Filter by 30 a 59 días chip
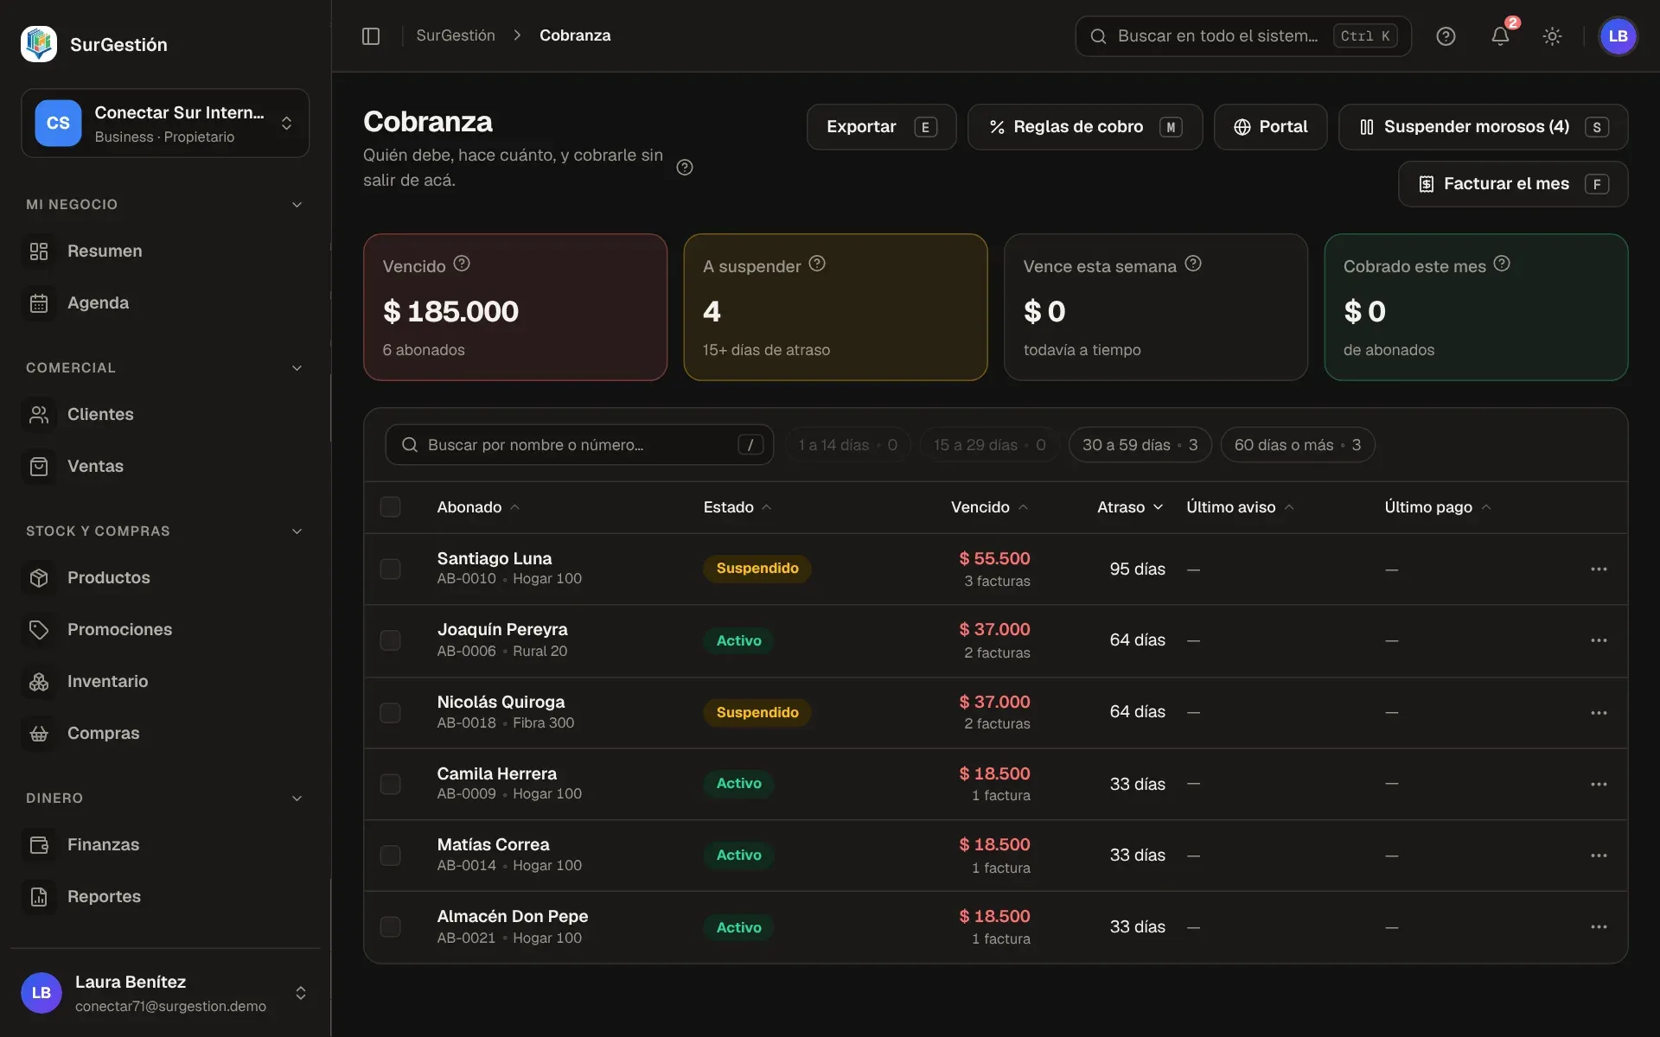 [1140, 445]
